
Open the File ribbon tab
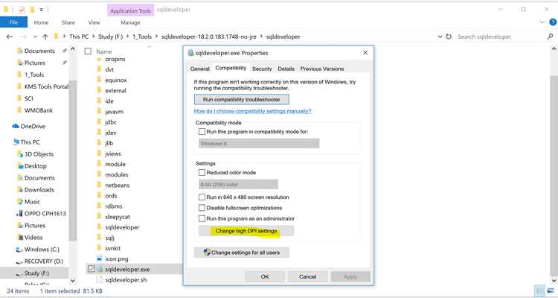coord(13,22)
